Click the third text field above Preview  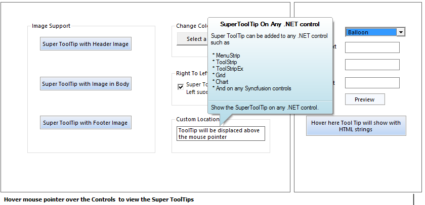click(x=372, y=83)
